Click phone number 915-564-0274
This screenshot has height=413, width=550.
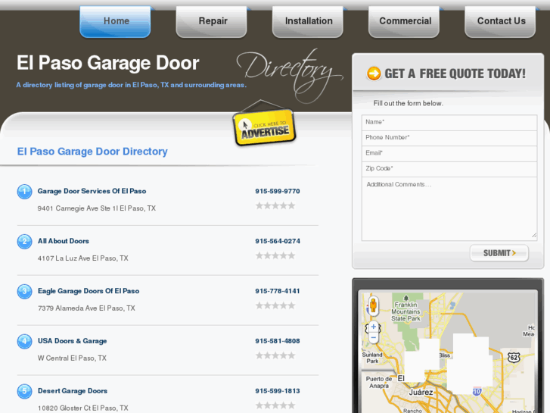click(278, 241)
